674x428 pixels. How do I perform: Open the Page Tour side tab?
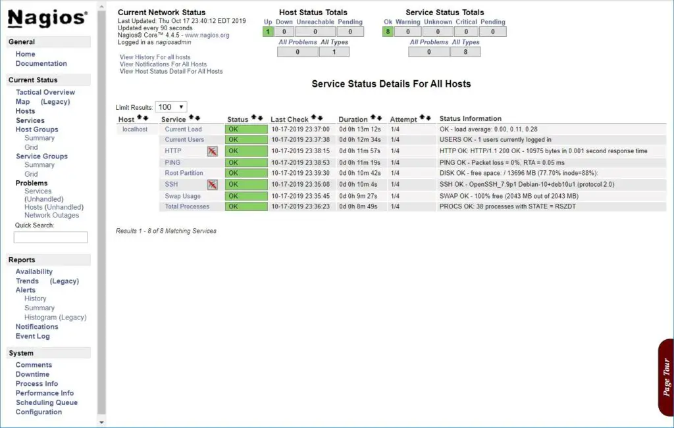pos(665,375)
